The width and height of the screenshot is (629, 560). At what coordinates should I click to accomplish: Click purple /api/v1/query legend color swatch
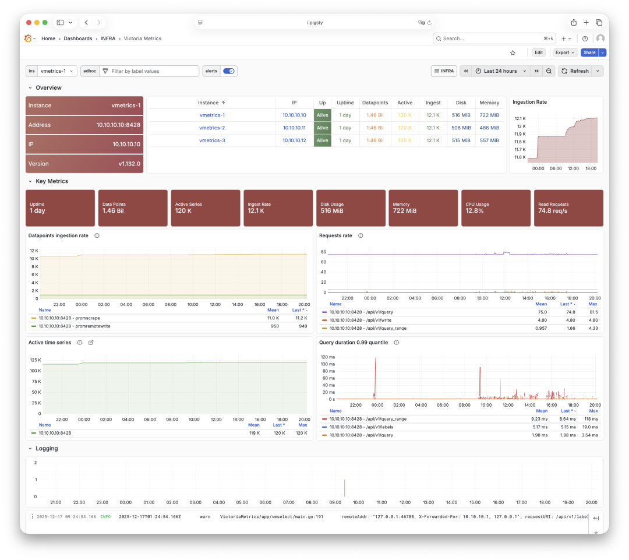pos(324,312)
